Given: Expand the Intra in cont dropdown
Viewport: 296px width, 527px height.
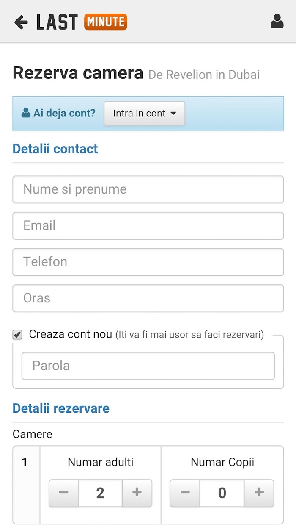Looking at the screenshot, I should (144, 114).
